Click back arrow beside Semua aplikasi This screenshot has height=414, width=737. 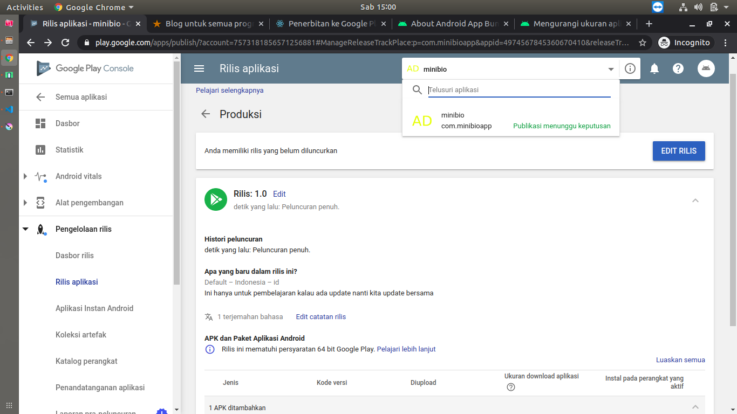pyautogui.click(x=40, y=97)
